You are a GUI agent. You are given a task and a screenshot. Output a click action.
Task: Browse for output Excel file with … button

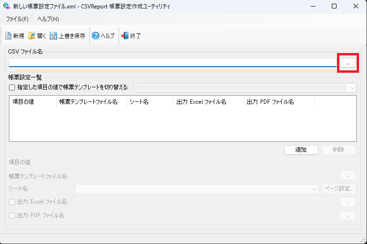[x=348, y=202]
